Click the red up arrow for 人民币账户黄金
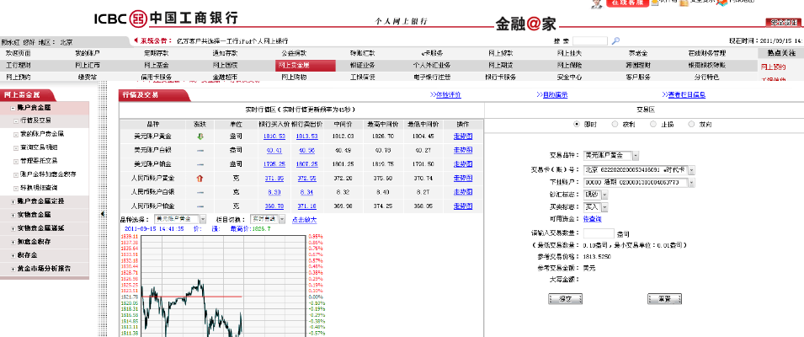The height and width of the screenshot is (337, 804). pos(200,178)
